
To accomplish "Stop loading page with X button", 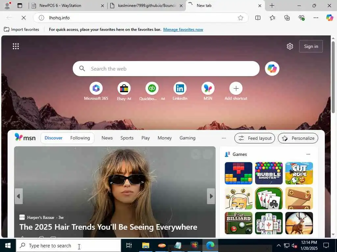I will 24,18.
